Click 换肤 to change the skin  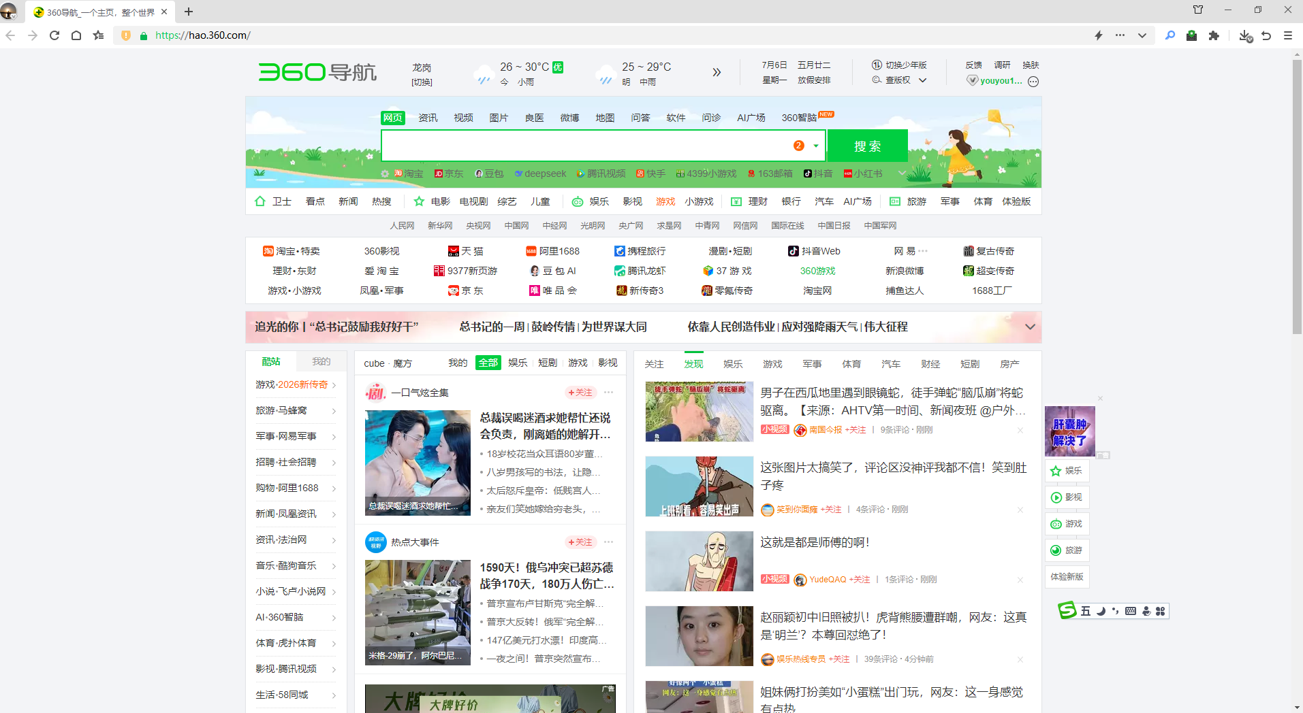(x=1031, y=65)
